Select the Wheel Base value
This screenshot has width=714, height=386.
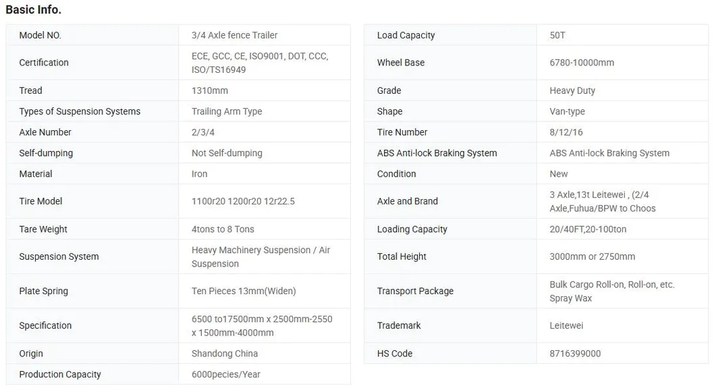click(582, 63)
